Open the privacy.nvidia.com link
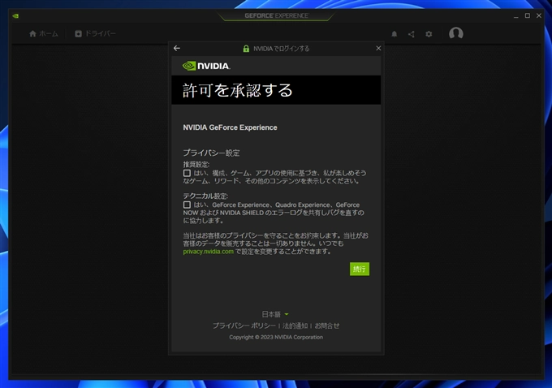 208,252
